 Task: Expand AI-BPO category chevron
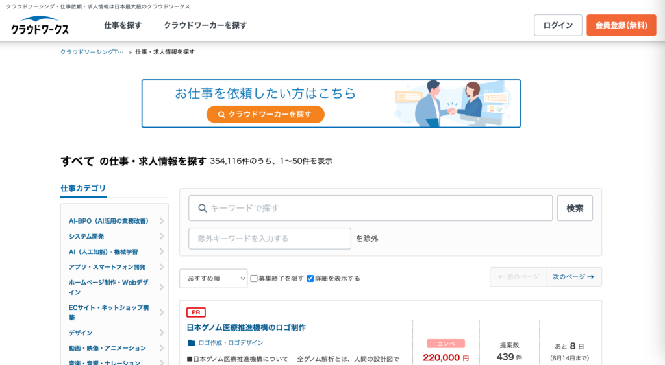pyautogui.click(x=162, y=221)
